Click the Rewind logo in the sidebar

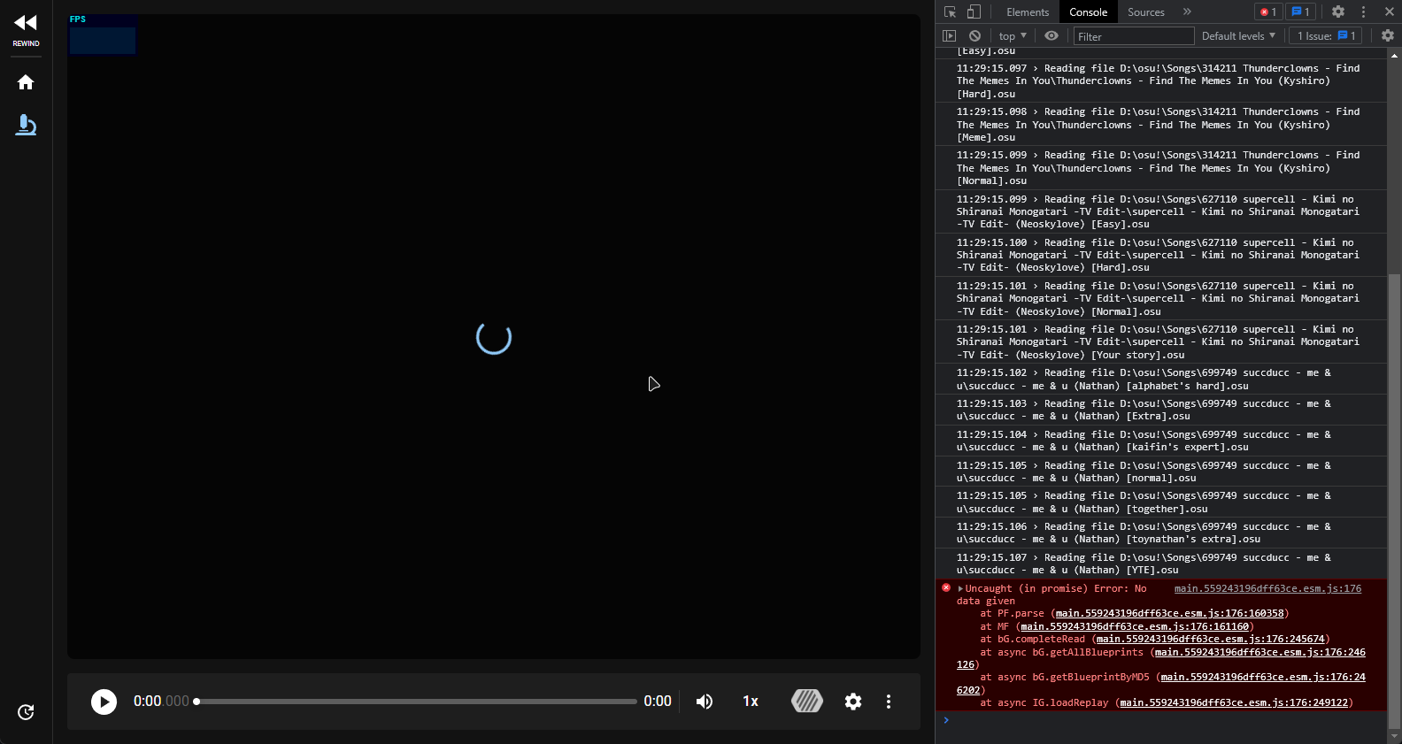26,28
